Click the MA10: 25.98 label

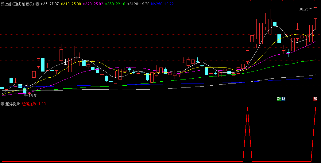tap(71, 4)
